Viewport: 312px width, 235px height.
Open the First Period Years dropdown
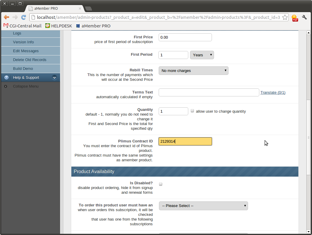tap(202, 55)
